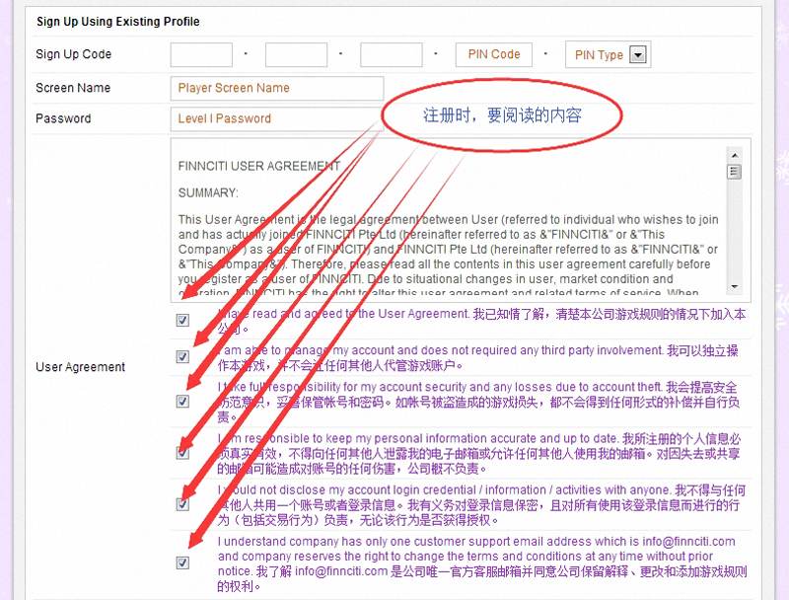Click the third Sign Up Code field
Screen dimensions: 789x600
click(391, 55)
